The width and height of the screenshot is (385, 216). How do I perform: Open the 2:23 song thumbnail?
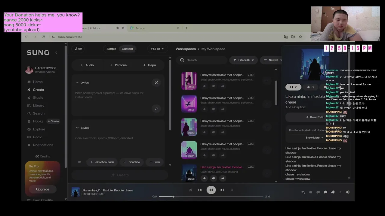[x=189, y=127]
